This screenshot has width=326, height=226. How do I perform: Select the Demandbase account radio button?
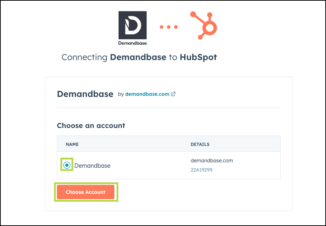point(67,165)
